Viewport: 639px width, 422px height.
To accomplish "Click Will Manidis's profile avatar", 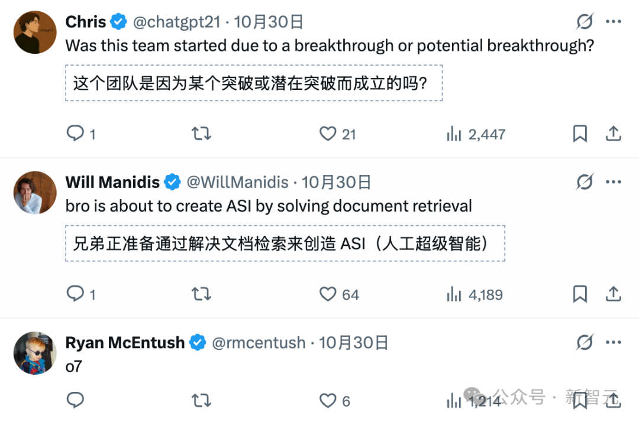I will pos(34,192).
